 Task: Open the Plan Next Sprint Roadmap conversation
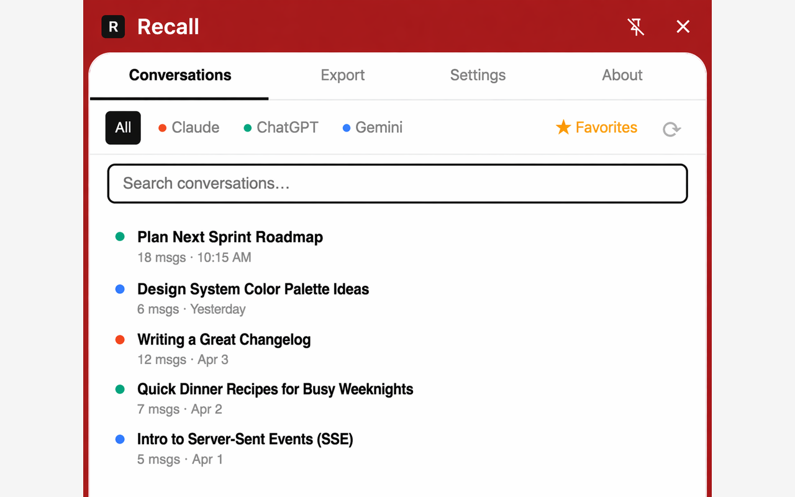coord(230,237)
